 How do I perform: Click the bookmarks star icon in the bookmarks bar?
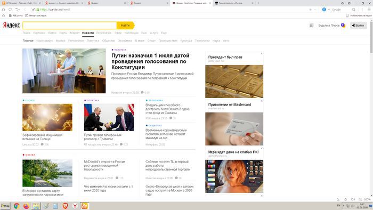[3, 15]
